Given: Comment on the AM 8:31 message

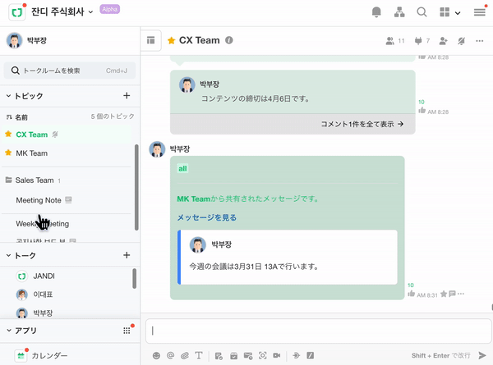Looking at the screenshot, I should tap(453, 294).
